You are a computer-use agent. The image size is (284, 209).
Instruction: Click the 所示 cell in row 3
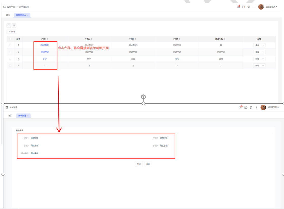89,59
